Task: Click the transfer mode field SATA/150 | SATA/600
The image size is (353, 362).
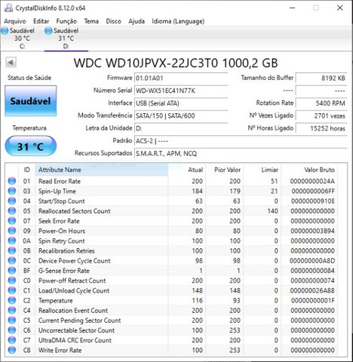Action: click(181, 116)
